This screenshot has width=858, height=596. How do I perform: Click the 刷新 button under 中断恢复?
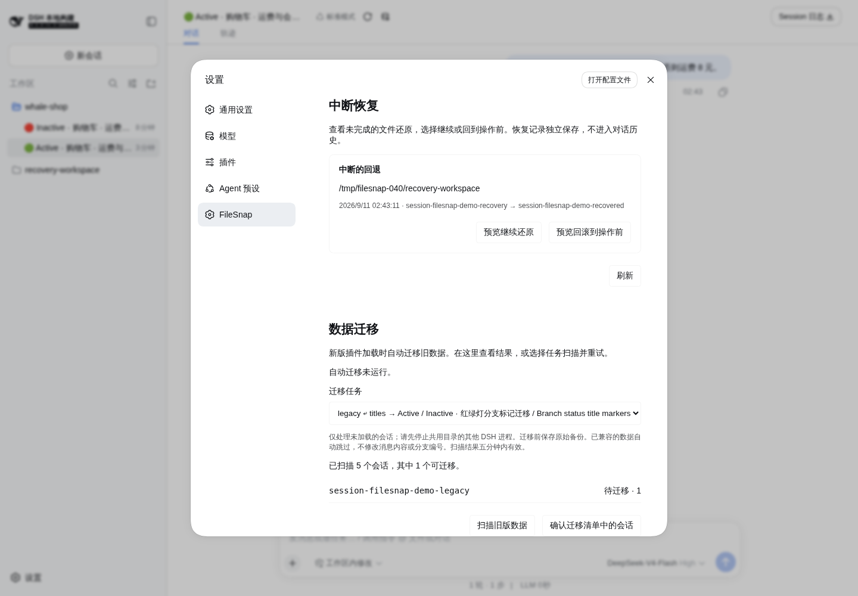point(625,276)
